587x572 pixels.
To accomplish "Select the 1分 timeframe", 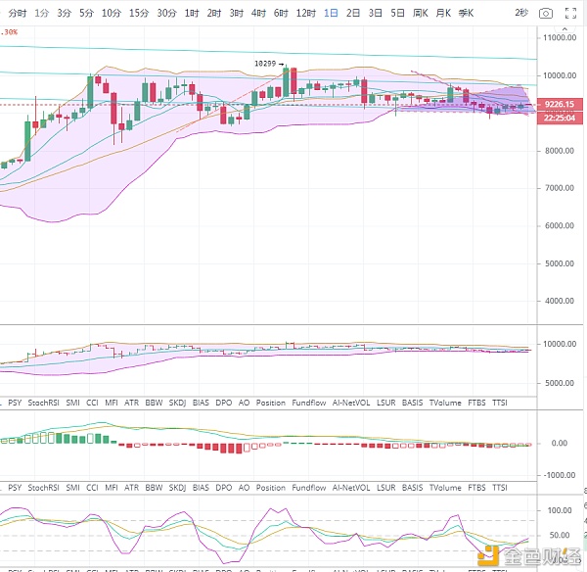I will [x=41, y=13].
